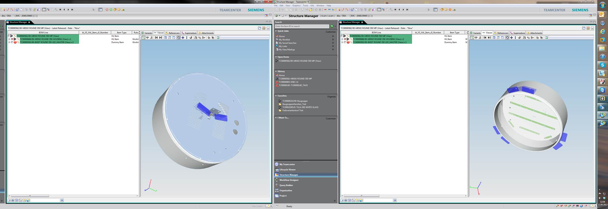Collapse the Quick Links section
608x209 pixels.
[276, 31]
